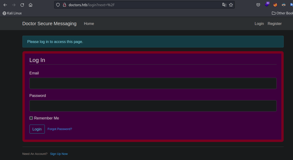
Task: View site security lock icon info
Action: click(x=64, y=5)
